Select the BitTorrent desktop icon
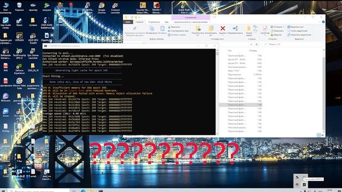 (5, 97)
